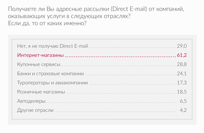This screenshot has height=133, width=204.
Task: Click the pink dotted leader line of Интернет-магазины
Action: tap(120, 57)
